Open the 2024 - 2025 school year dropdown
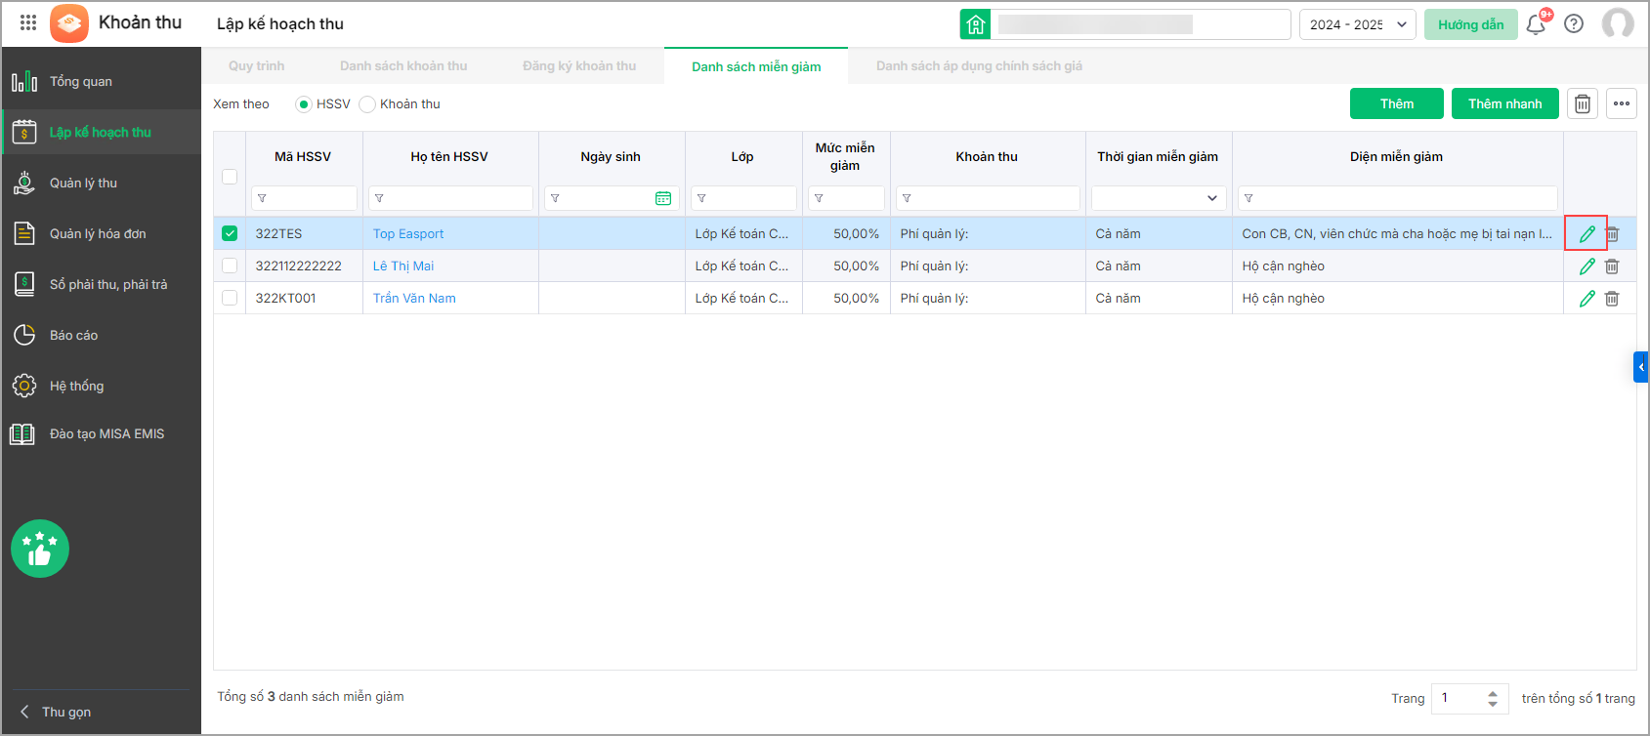The height and width of the screenshot is (736, 1650). tap(1357, 24)
